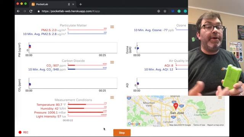Click the teal profile icon in browser toolbar
Viewport: 244px width, 137px height.
185,11
